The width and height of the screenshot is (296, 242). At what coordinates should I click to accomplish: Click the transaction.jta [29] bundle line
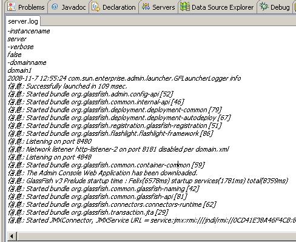[88, 212]
